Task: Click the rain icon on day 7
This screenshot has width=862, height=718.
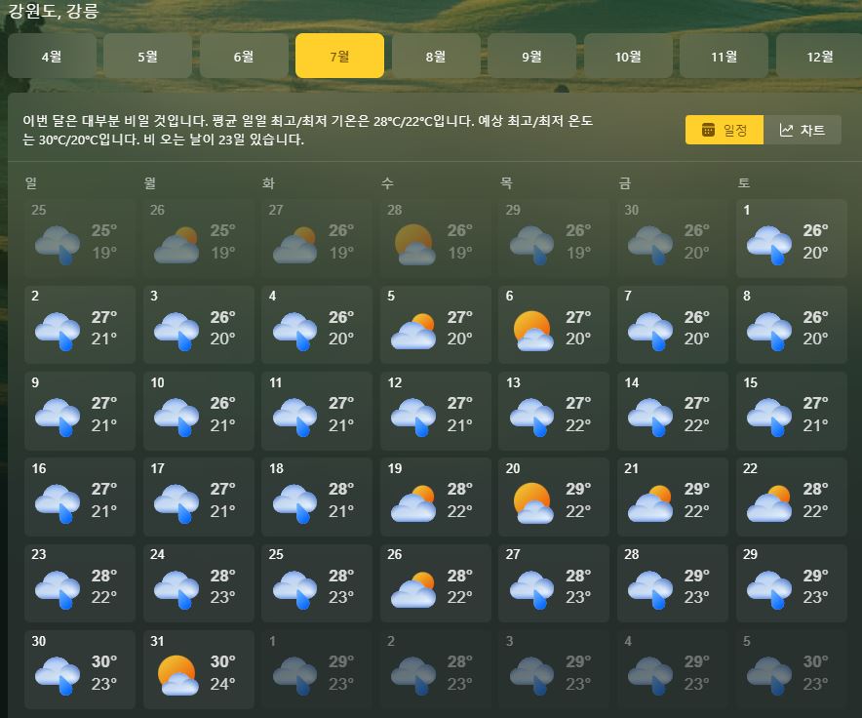Action: [x=650, y=332]
